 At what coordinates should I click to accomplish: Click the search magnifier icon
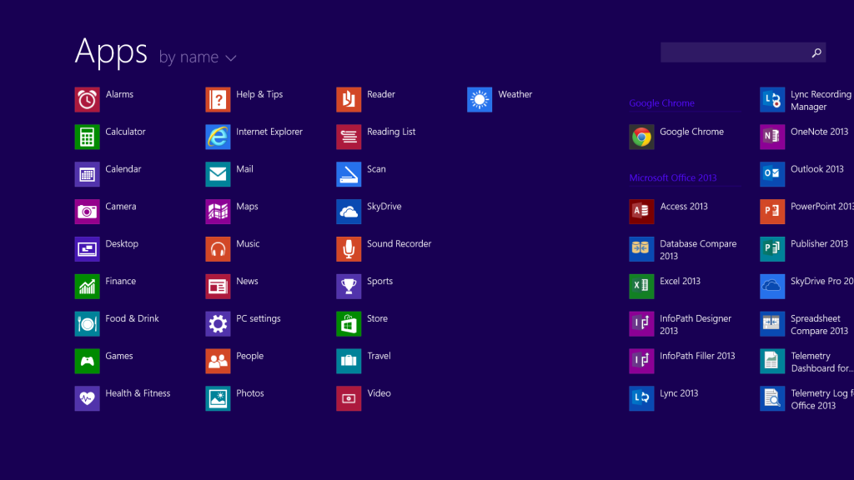pyautogui.click(x=816, y=52)
